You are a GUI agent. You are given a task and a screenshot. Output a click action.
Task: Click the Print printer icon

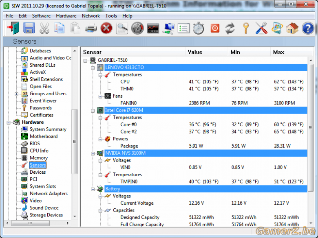[91, 28]
